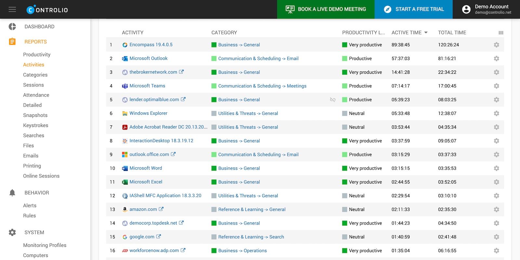This screenshot has height=260, width=520.
Task: Open the column chooser icon in table header
Action: 501,33
